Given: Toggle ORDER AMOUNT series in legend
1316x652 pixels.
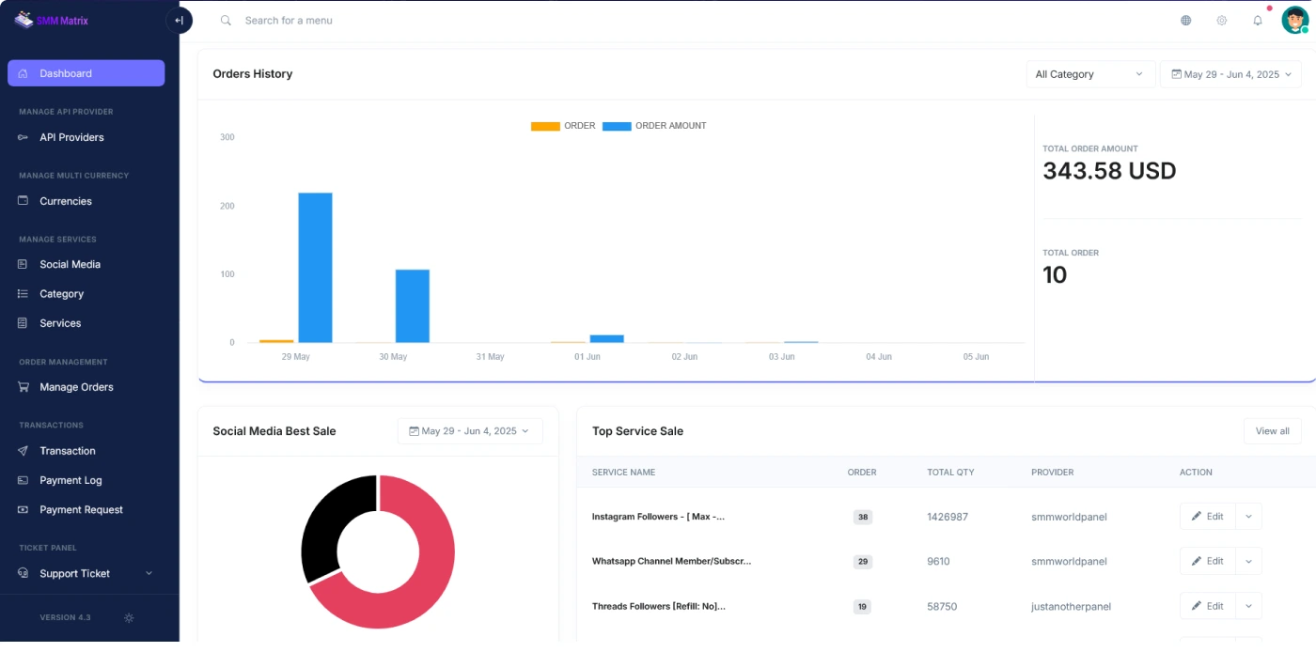Looking at the screenshot, I should click(x=654, y=126).
